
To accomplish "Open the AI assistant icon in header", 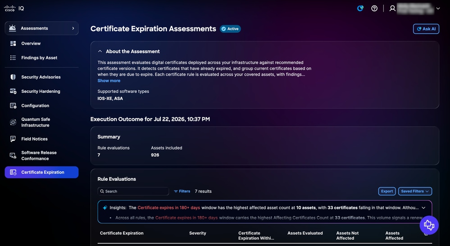I will click(360, 8).
